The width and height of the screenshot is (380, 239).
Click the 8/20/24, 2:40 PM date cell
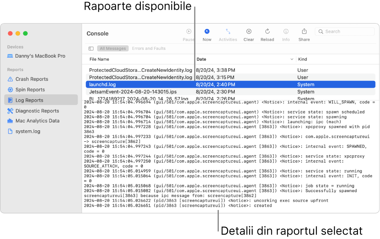click(216, 85)
